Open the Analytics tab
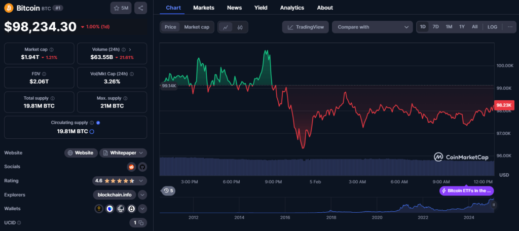Screen dimensions: 519x231 (292, 8)
